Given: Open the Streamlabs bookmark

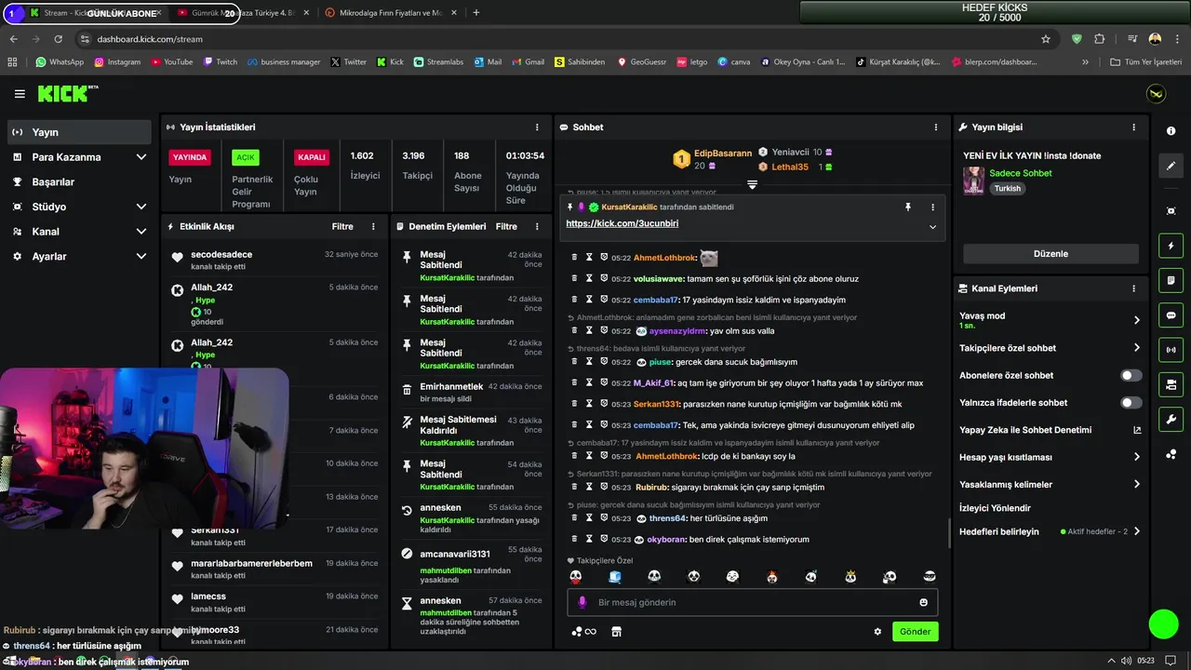Looking at the screenshot, I should click(x=439, y=62).
